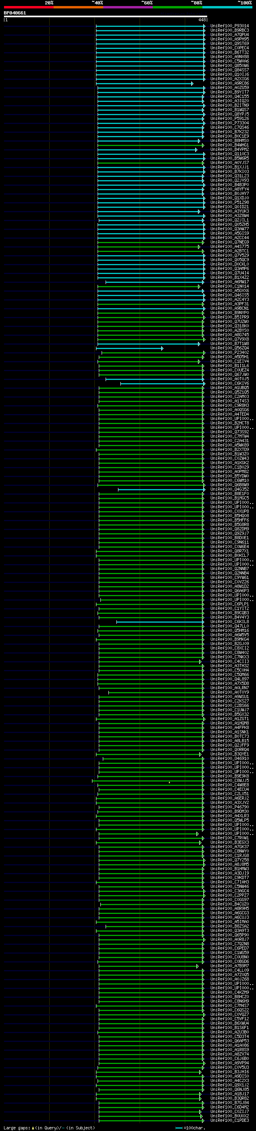This screenshot has width=256, height=1131.
Task: Open hit UniRef100_A7QPU4
Action: (x=230, y=35)
